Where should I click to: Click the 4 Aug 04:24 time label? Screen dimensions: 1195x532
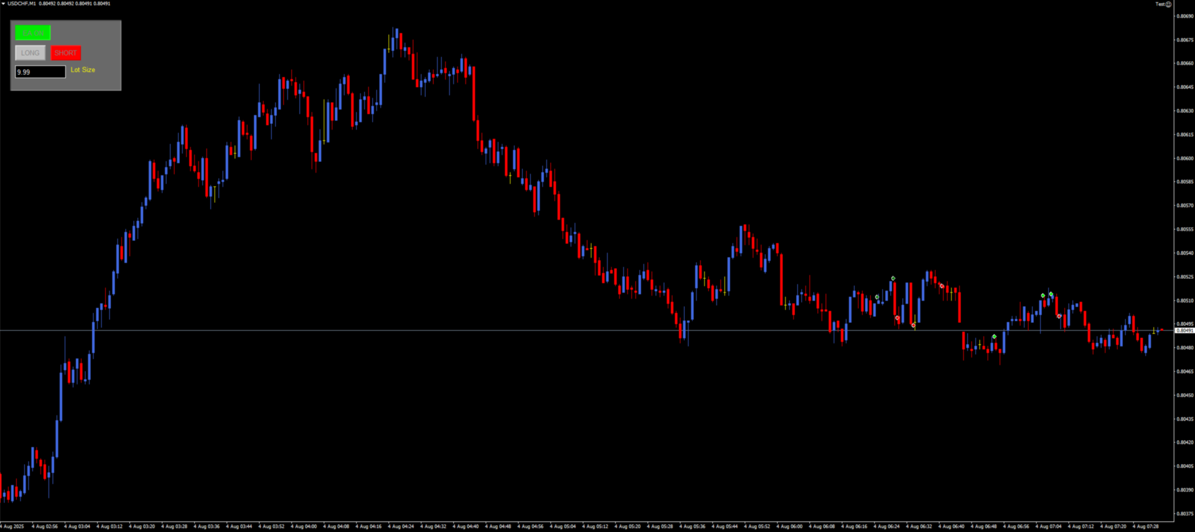[401, 526]
